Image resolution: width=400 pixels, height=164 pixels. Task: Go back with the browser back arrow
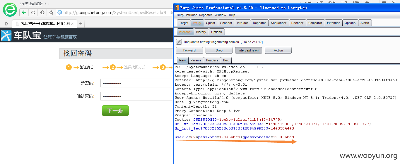click(24, 12)
